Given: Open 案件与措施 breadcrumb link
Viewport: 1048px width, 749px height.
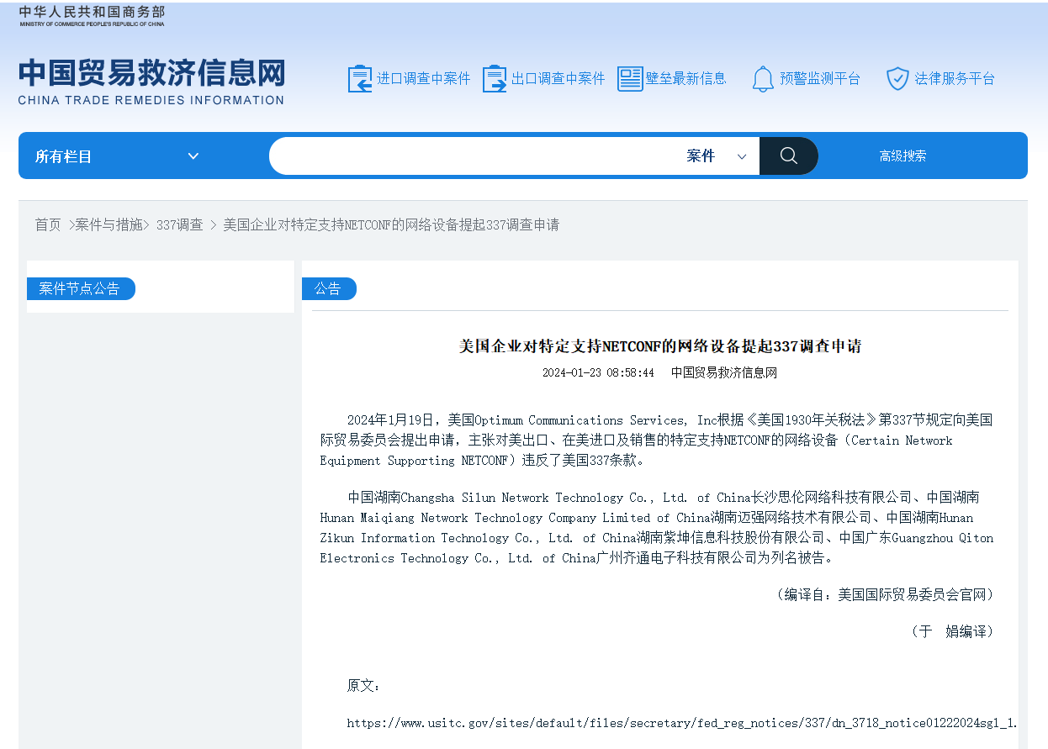Looking at the screenshot, I should point(109,224).
